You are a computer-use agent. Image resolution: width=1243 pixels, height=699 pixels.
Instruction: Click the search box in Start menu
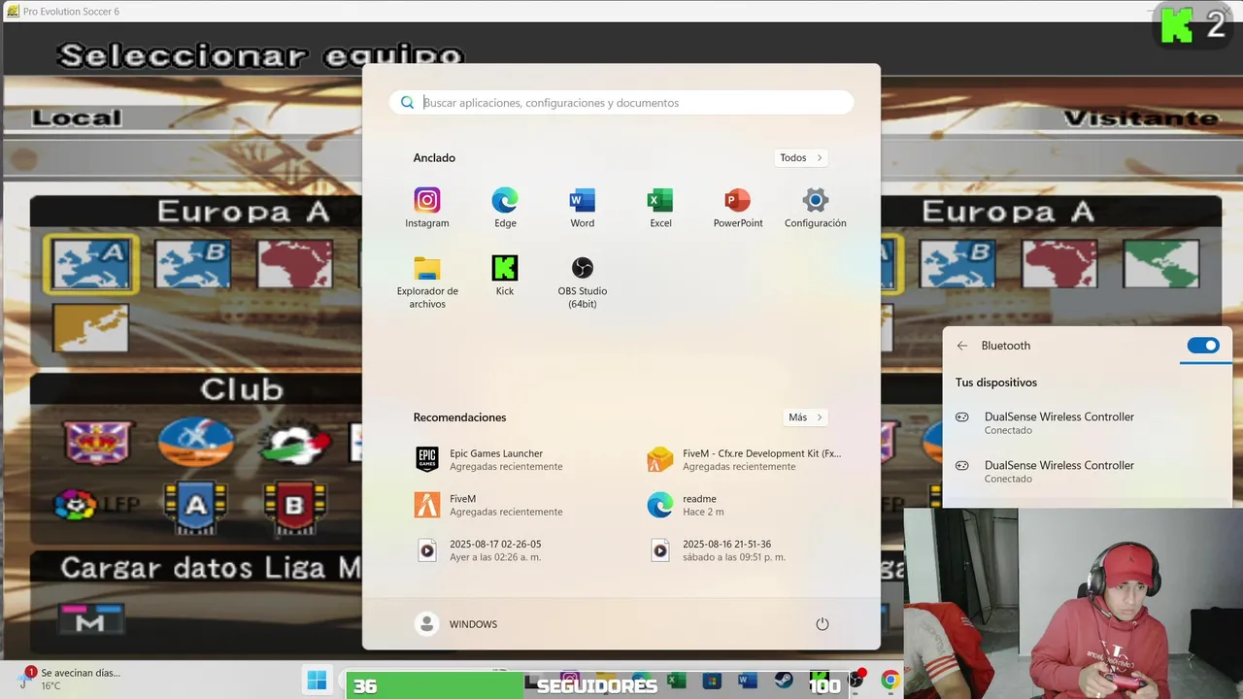coord(621,102)
